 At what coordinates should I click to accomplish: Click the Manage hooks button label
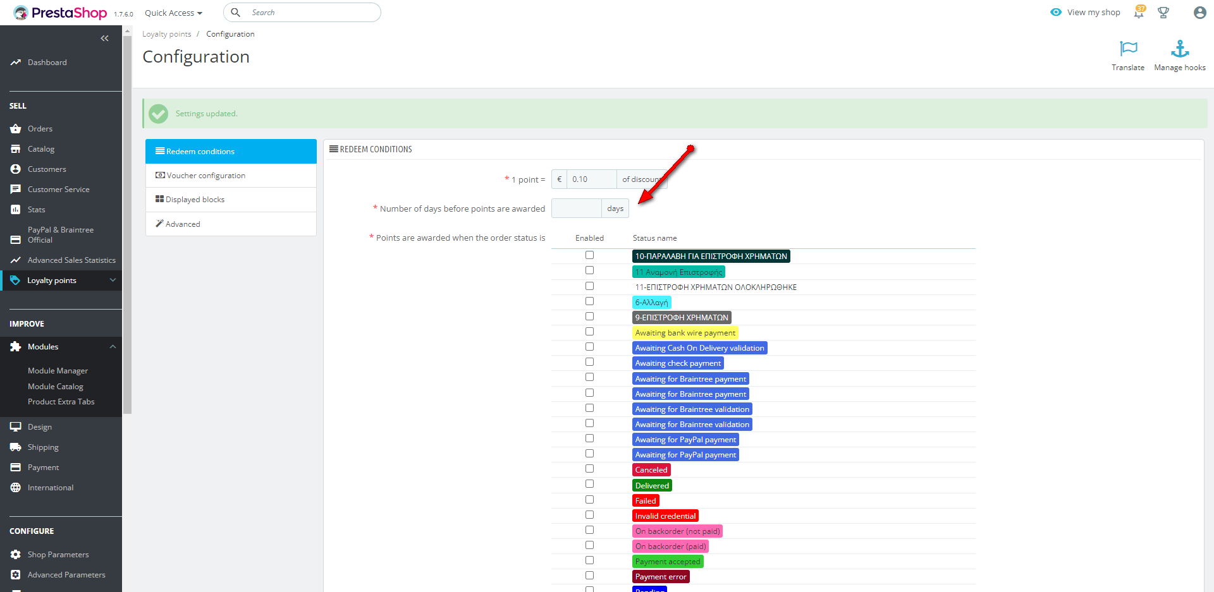click(1180, 68)
